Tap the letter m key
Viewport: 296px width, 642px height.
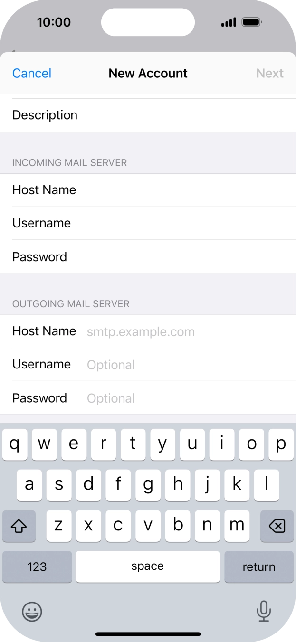237,526
